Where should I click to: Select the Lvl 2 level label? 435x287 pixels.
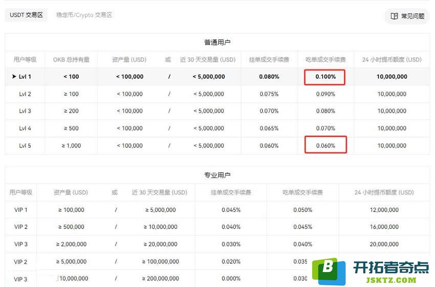(25, 94)
